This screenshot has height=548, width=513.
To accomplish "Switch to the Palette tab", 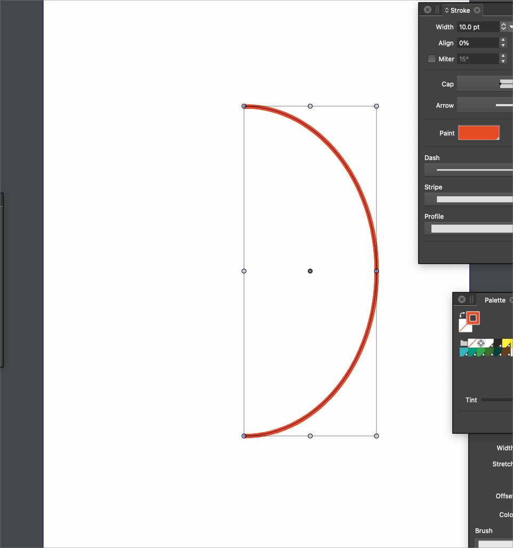I will 495,300.
